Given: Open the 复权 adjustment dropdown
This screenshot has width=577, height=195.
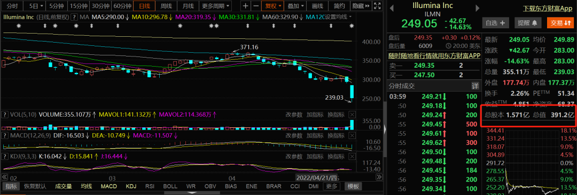Looking at the screenshot, I should coord(272,6).
